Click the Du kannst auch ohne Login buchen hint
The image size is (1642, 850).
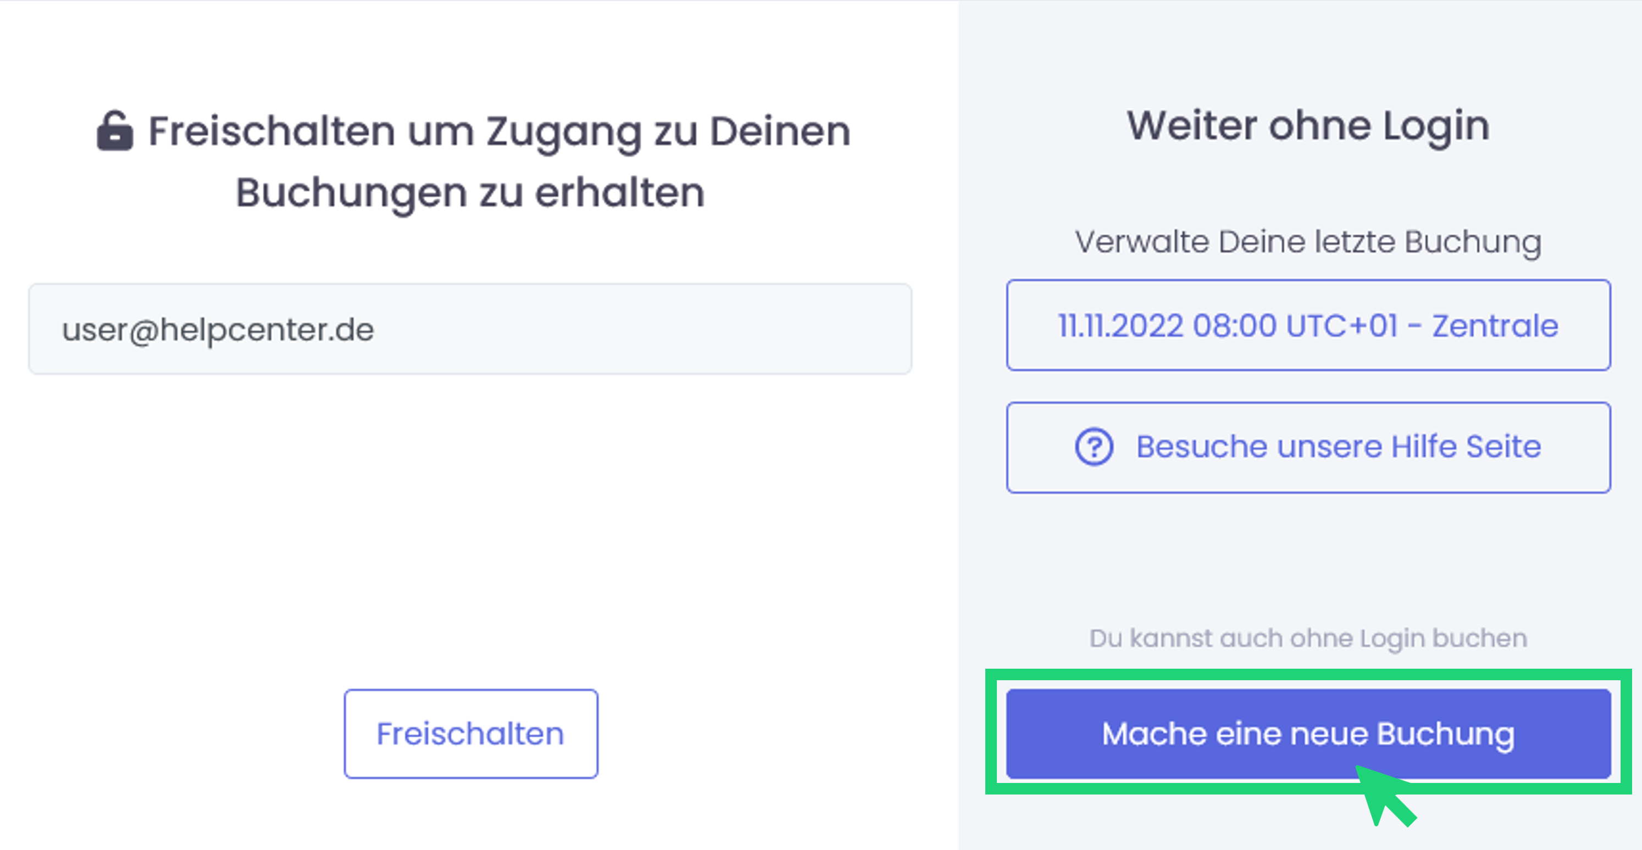[1308, 638]
